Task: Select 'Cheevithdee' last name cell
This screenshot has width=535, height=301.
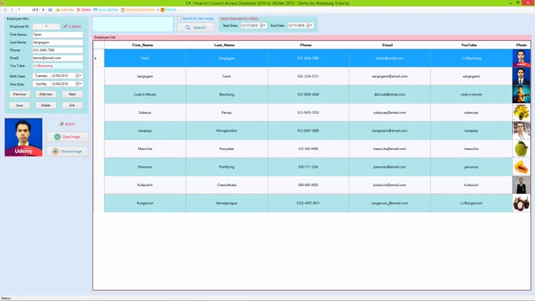Action: tap(227, 185)
